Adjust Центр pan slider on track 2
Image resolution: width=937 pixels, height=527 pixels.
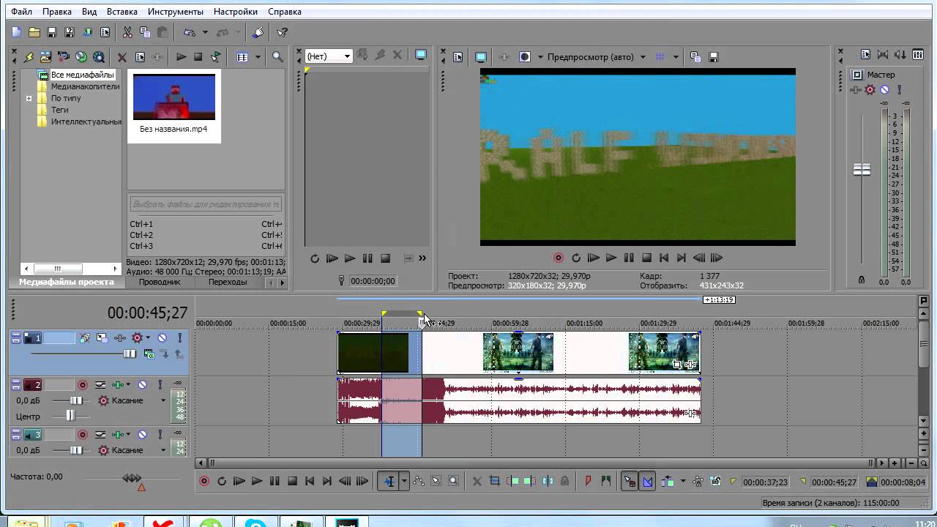(x=70, y=416)
